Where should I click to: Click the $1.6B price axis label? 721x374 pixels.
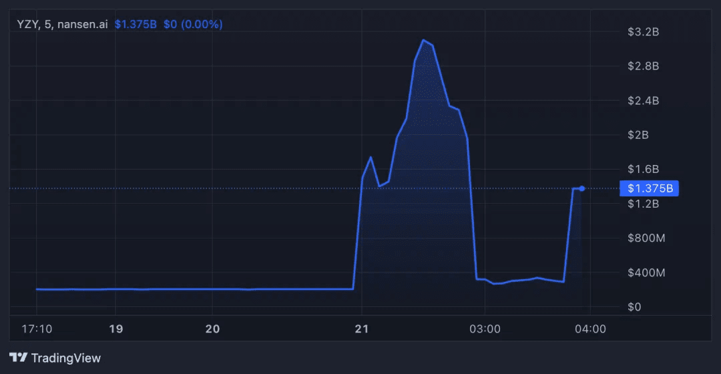tap(644, 169)
